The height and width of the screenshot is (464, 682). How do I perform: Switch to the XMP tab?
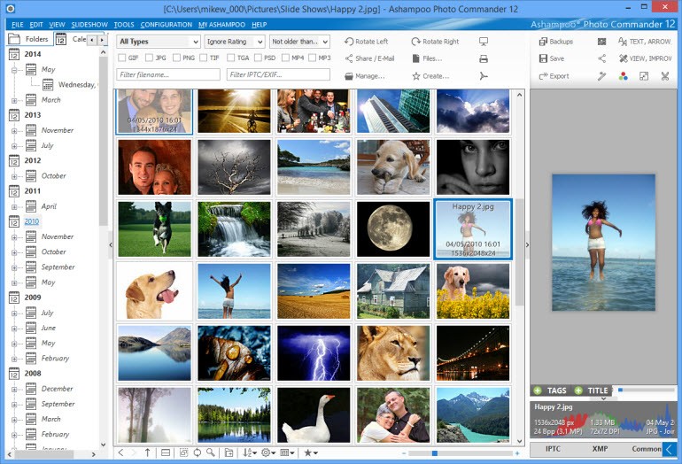coord(600,449)
